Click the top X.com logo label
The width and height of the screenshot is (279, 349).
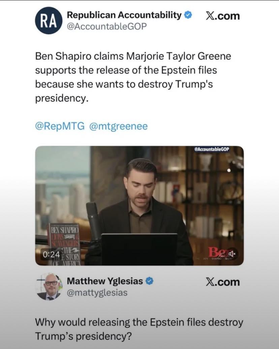click(x=223, y=16)
